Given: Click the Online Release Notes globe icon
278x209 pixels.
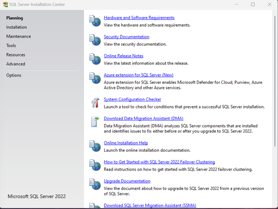Looking at the screenshot, I should point(95,59).
